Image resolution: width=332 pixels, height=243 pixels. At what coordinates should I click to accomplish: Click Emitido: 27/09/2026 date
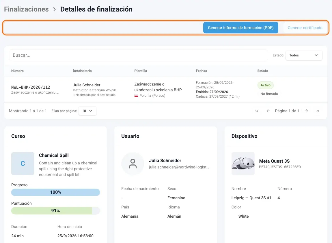click(212, 92)
